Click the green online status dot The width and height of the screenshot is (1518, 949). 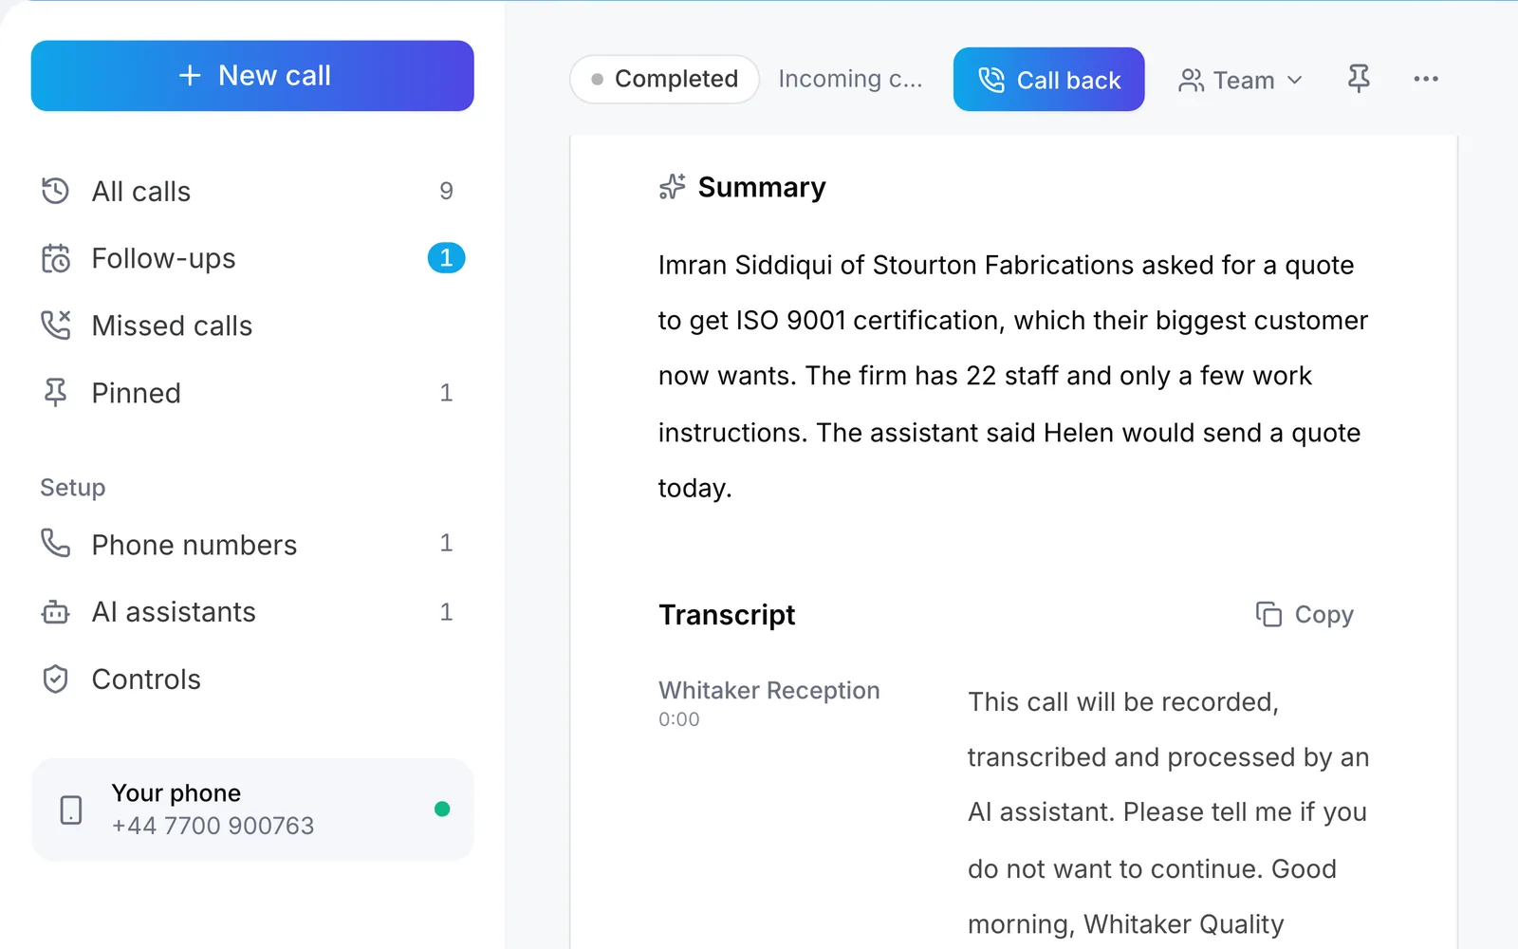click(442, 809)
